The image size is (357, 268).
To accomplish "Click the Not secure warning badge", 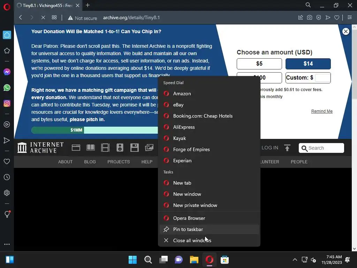I will coord(82,18).
